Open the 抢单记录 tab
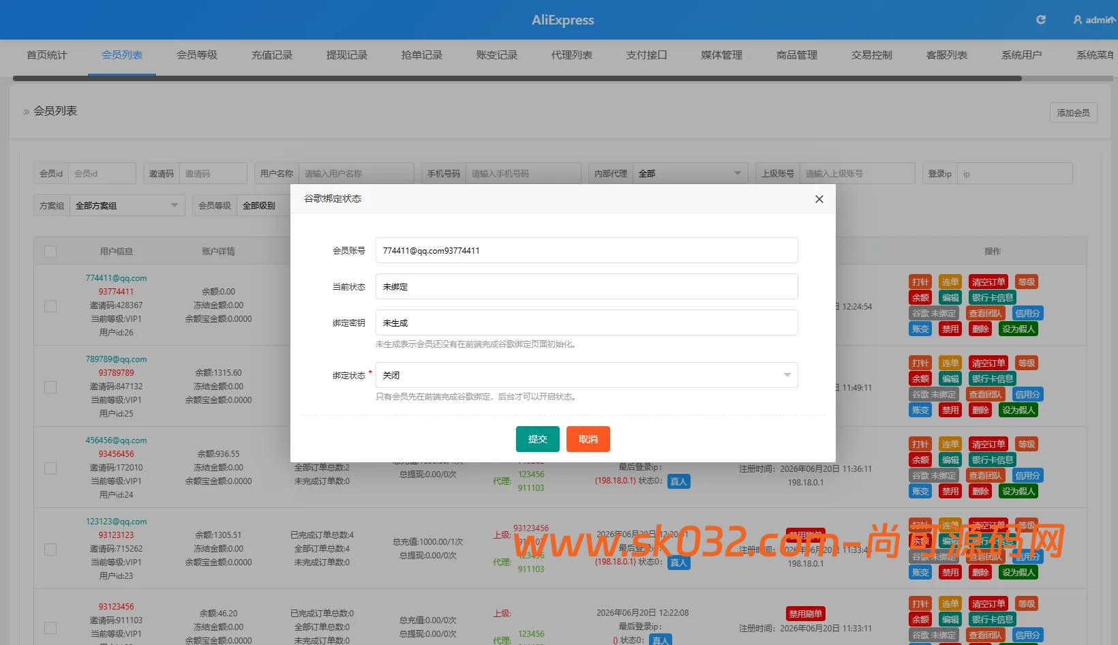The image size is (1118, 645). 422,55
